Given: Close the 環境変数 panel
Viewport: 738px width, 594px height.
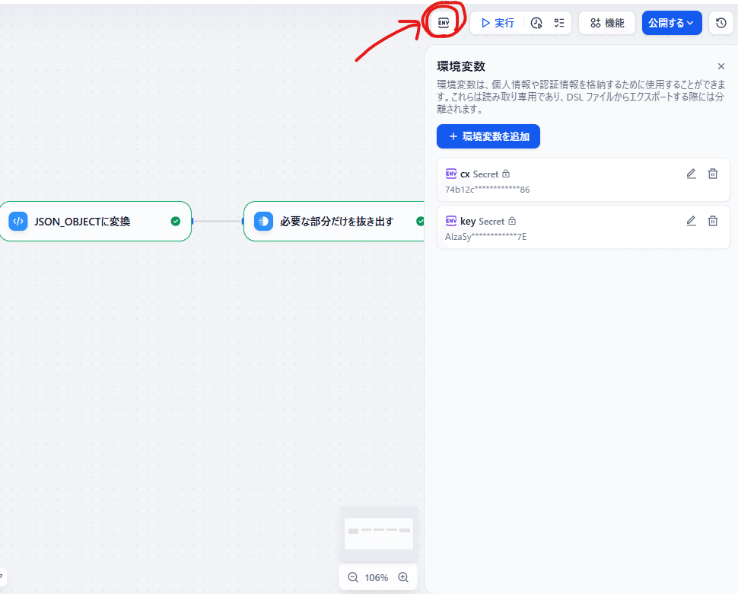Looking at the screenshot, I should (x=721, y=66).
